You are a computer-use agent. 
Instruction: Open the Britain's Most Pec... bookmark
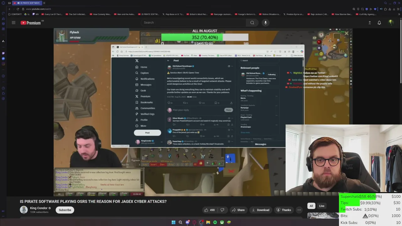click(197, 14)
